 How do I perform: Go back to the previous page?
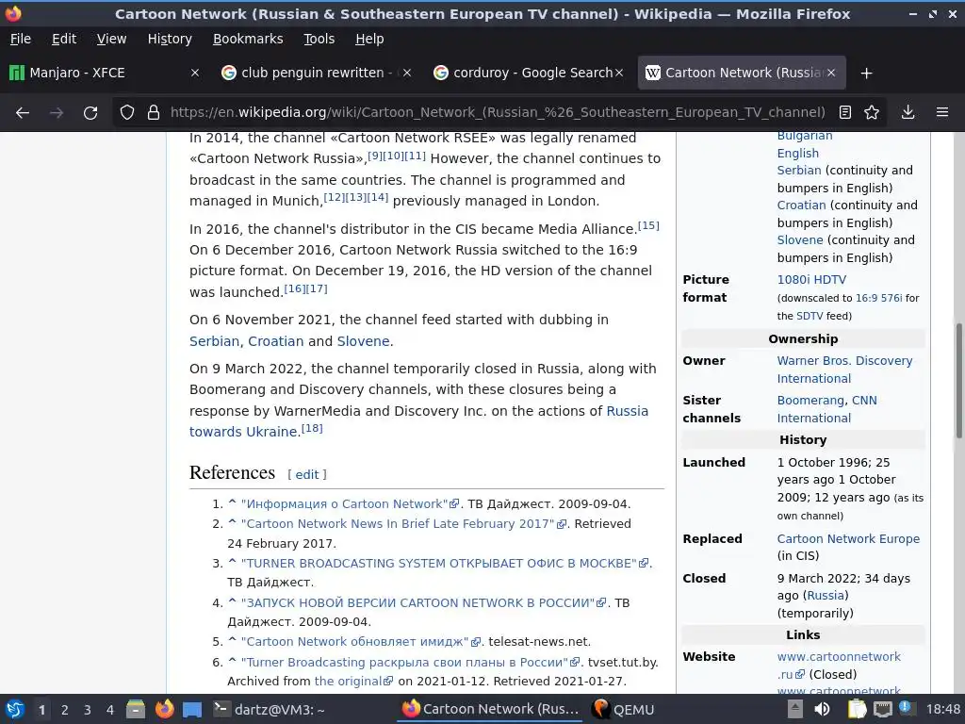(x=23, y=113)
